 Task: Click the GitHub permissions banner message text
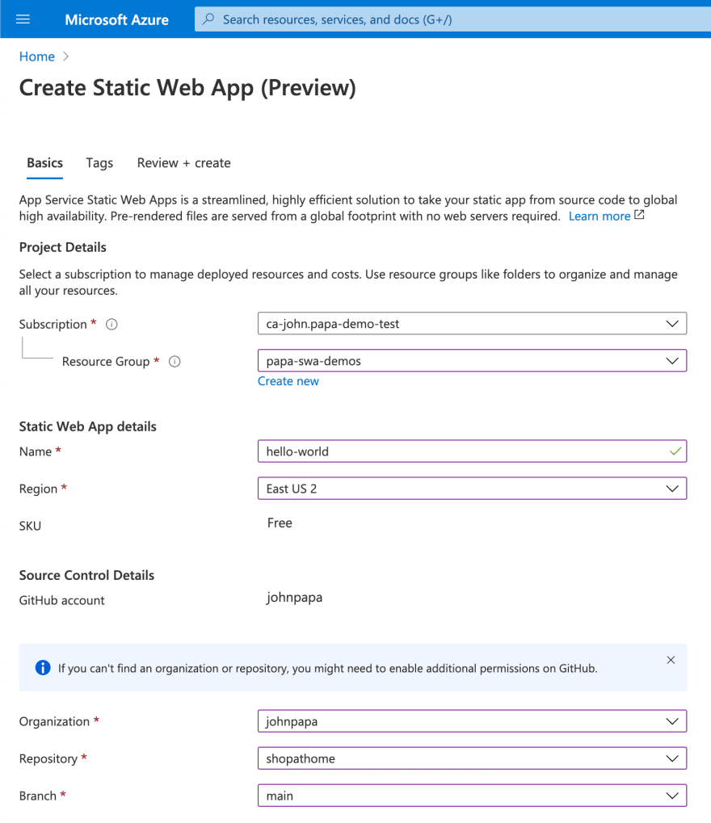coord(328,668)
